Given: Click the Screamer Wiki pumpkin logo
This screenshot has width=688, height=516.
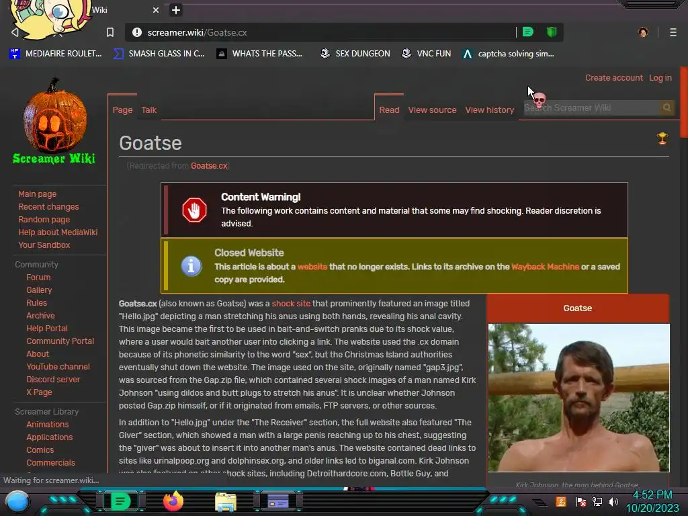Looking at the screenshot, I should click(54, 121).
